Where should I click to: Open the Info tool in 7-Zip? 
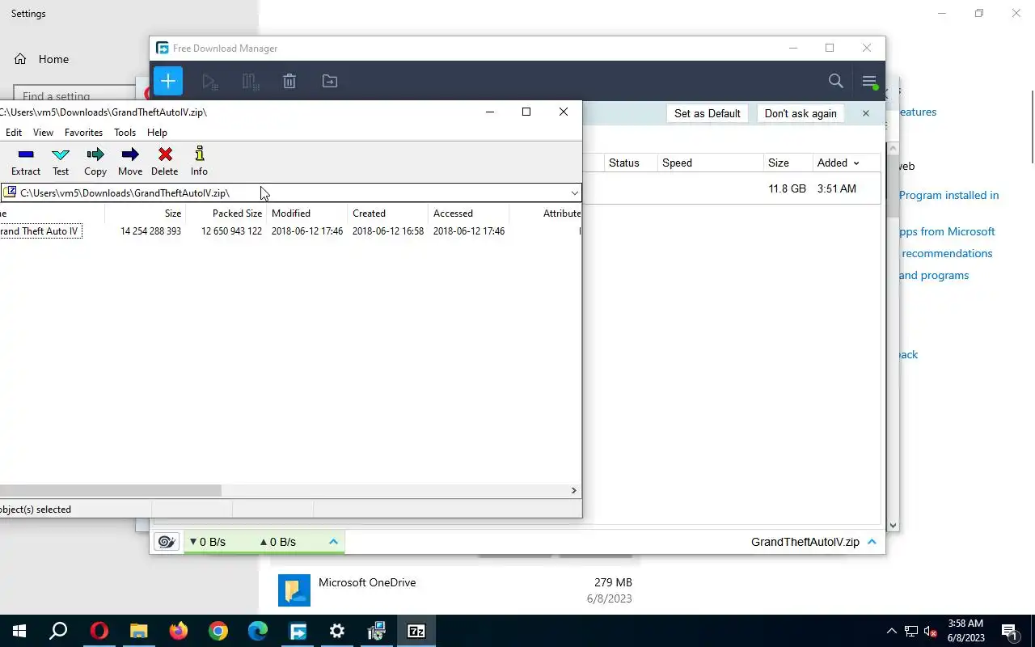pyautogui.click(x=199, y=161)
